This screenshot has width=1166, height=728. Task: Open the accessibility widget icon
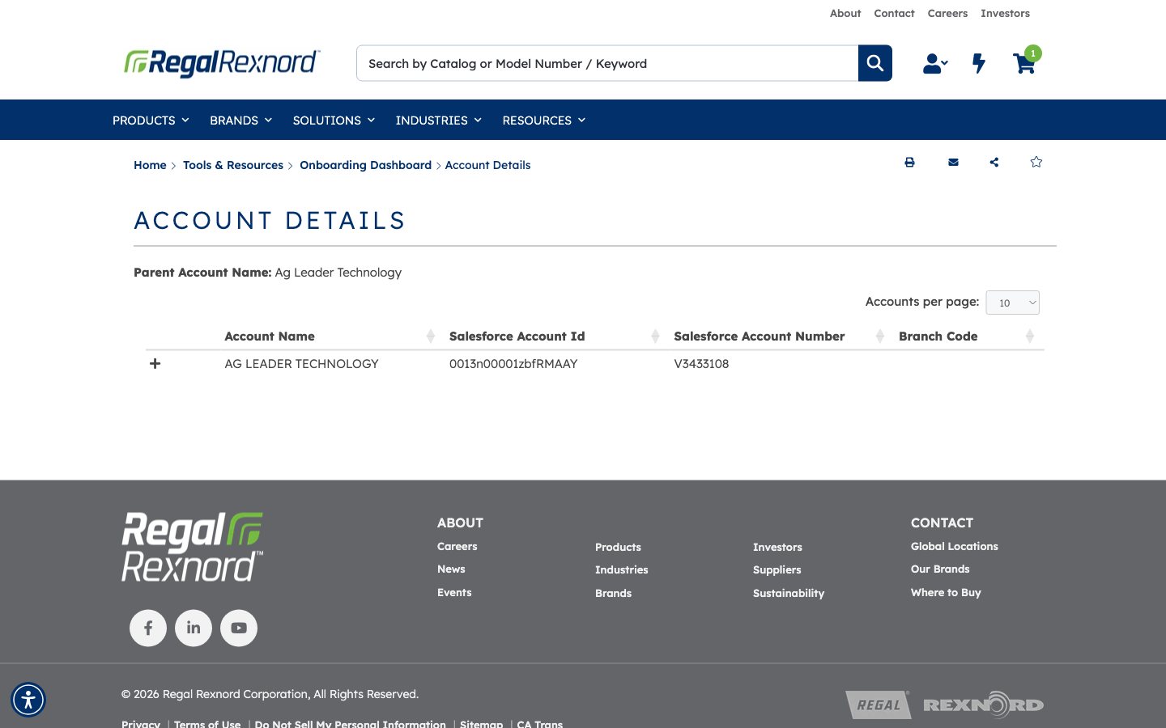coord(28,700)
